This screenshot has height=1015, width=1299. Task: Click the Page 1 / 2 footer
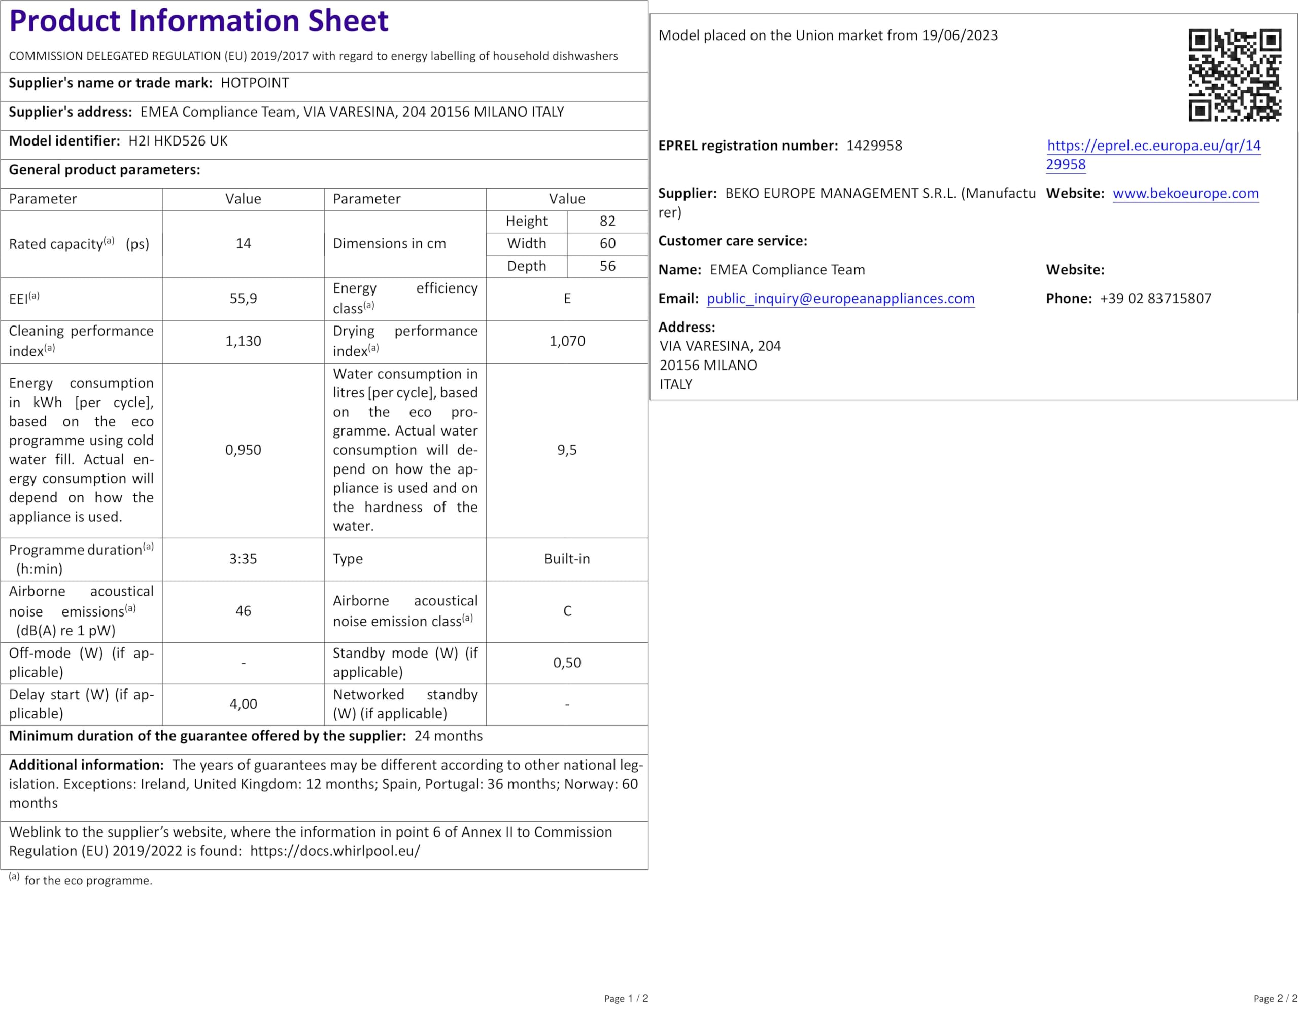point(626,998)
